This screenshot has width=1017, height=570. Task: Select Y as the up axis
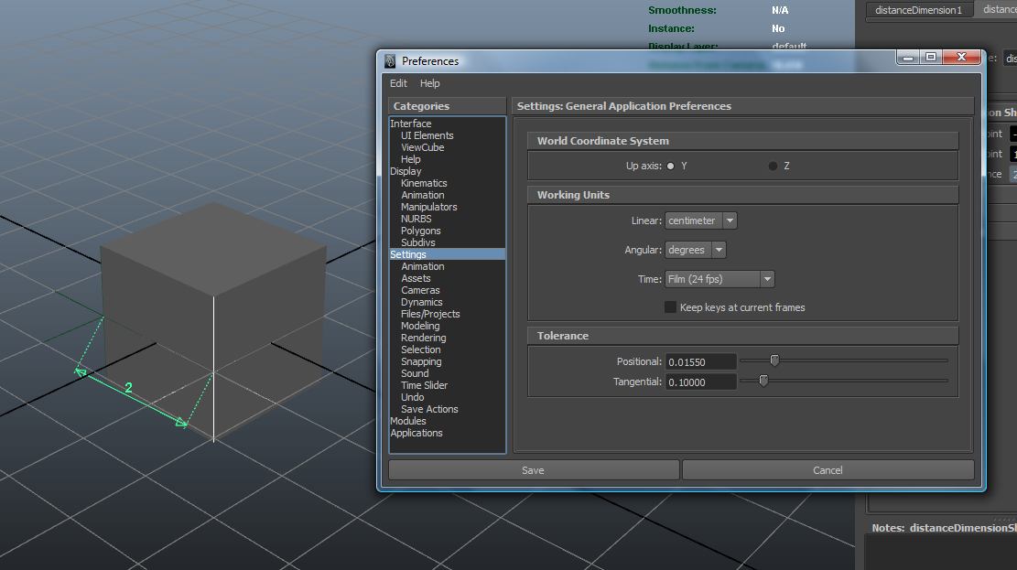pos(672,165)
